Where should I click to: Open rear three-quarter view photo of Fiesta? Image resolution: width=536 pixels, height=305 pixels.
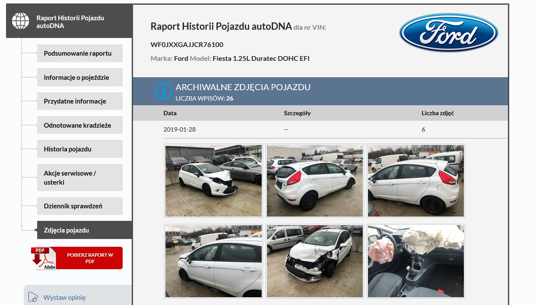314,181
